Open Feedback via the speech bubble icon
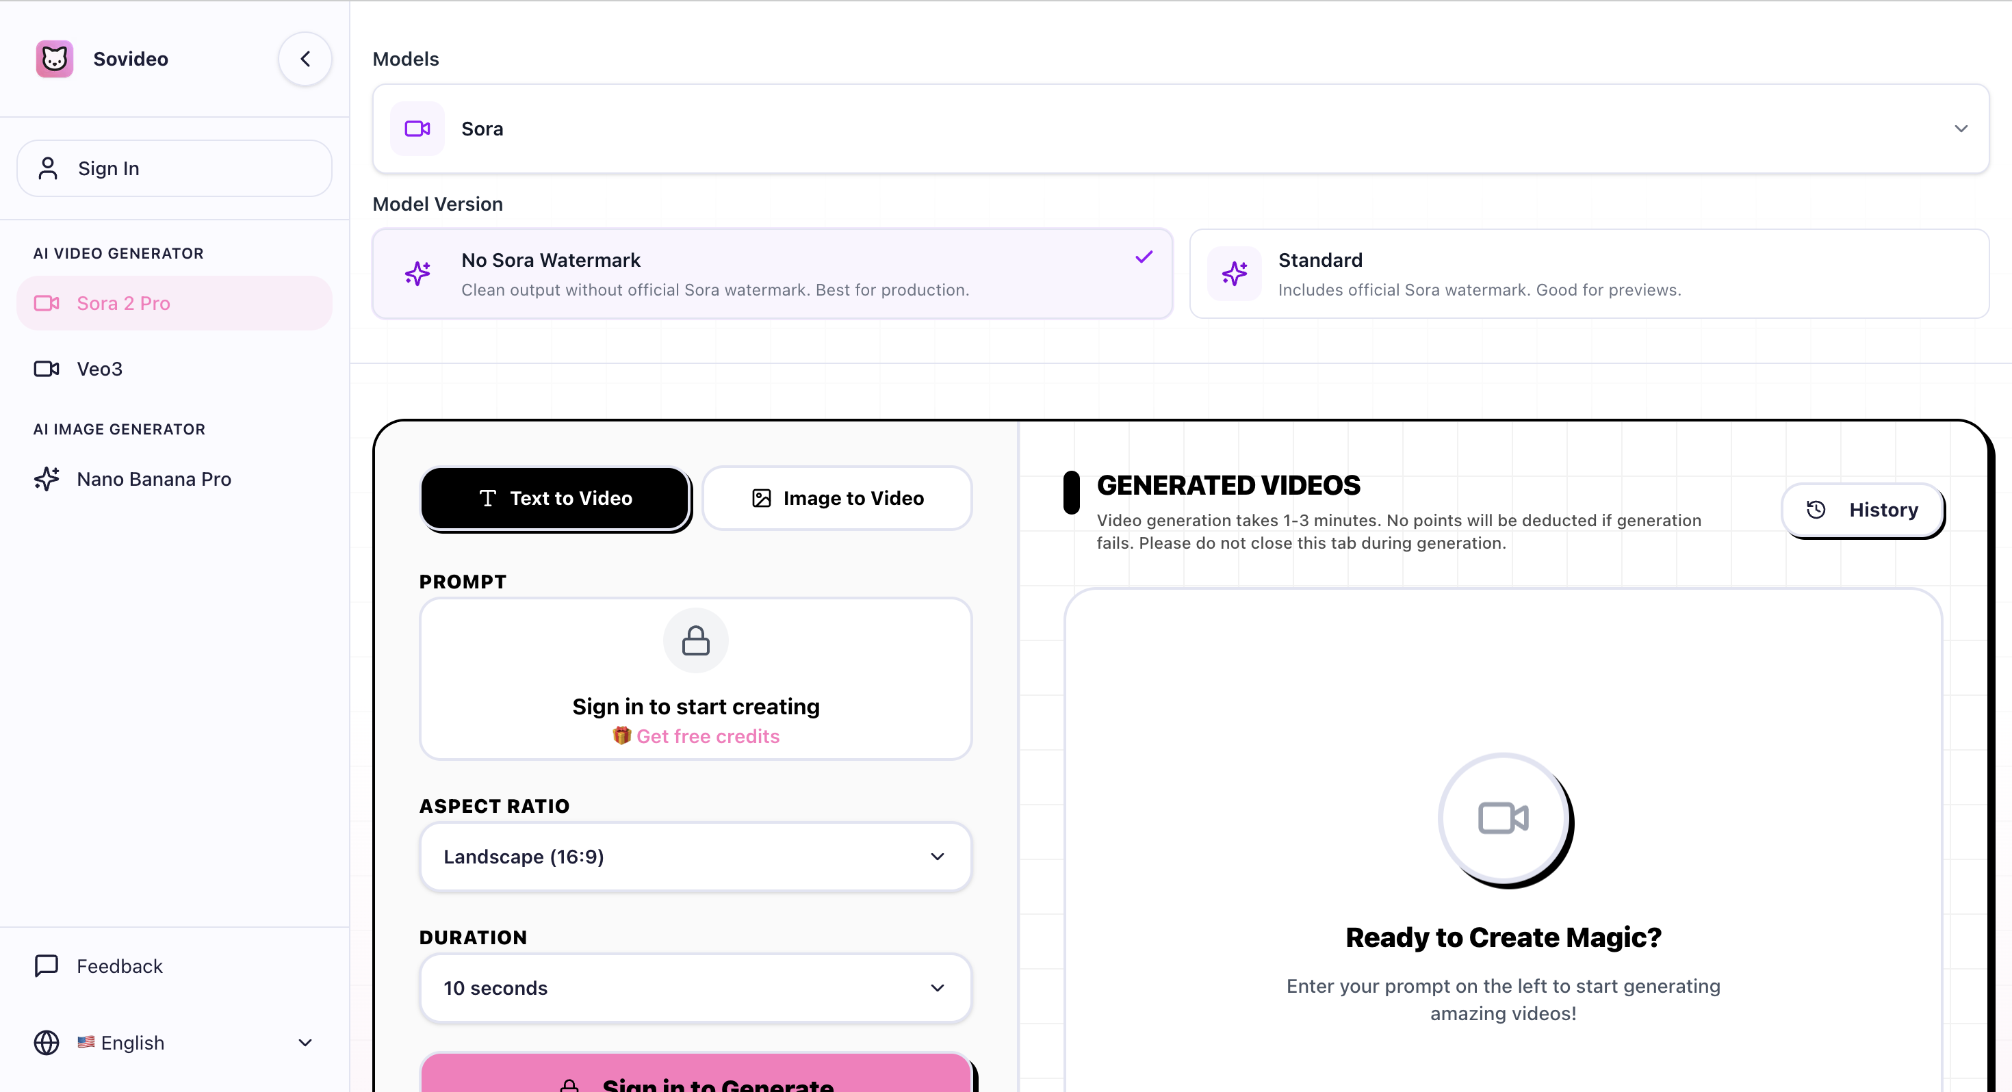This screenshot has width=2012, height=1092. pyautogui.click(x=46, y=965)
